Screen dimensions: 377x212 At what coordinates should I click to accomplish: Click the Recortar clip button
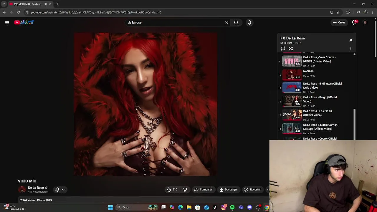[x=253, y=190]
